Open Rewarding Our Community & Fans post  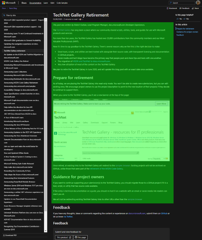pos(17,171)
